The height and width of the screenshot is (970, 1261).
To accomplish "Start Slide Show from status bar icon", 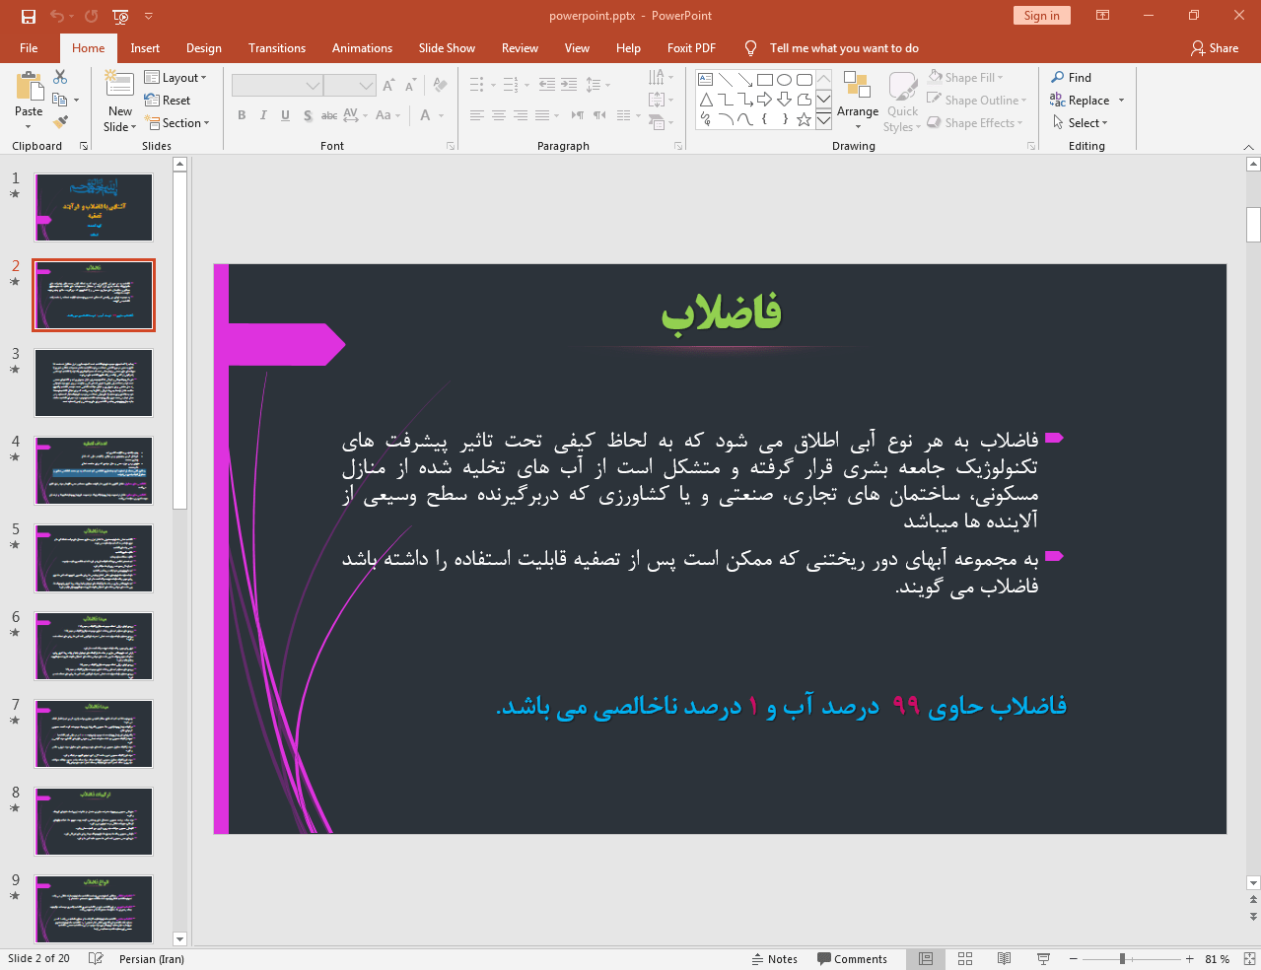I will pos(1043,958).
